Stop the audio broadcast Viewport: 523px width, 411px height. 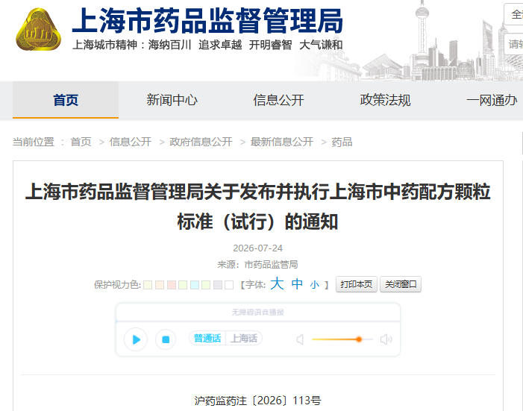(166, 339)
